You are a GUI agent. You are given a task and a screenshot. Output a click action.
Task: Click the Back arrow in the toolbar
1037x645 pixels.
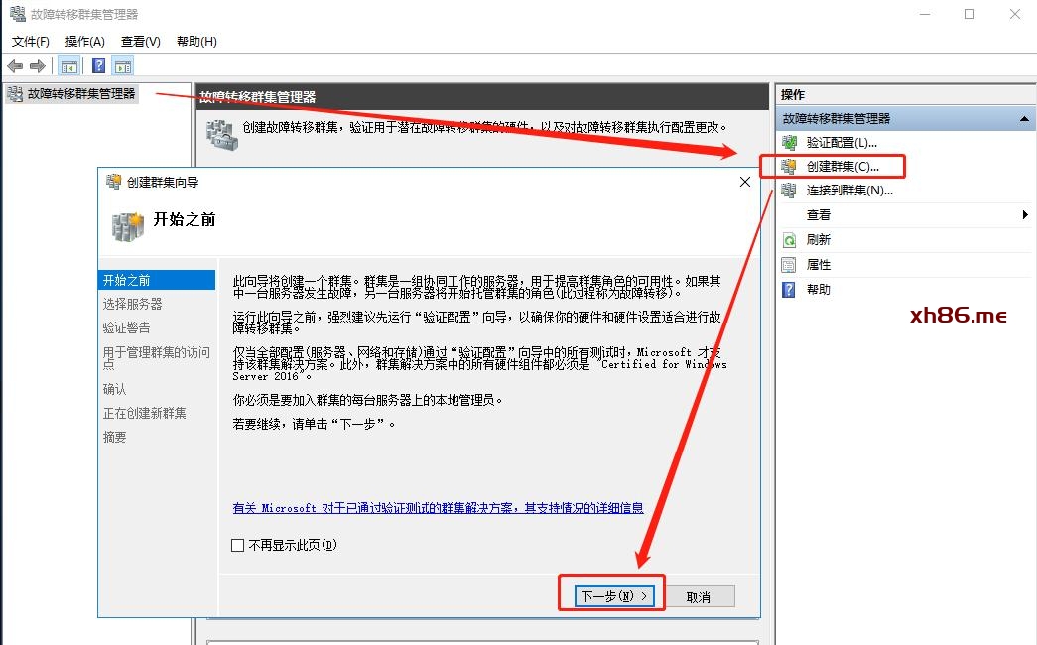15,65
